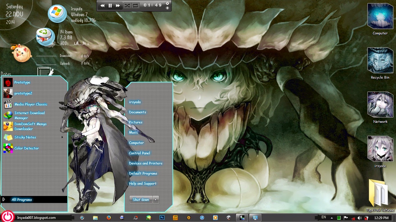Image resolution: width=396 pixels, height=222 pixels.
Task: Pause the media player playback
Action: 110,5
